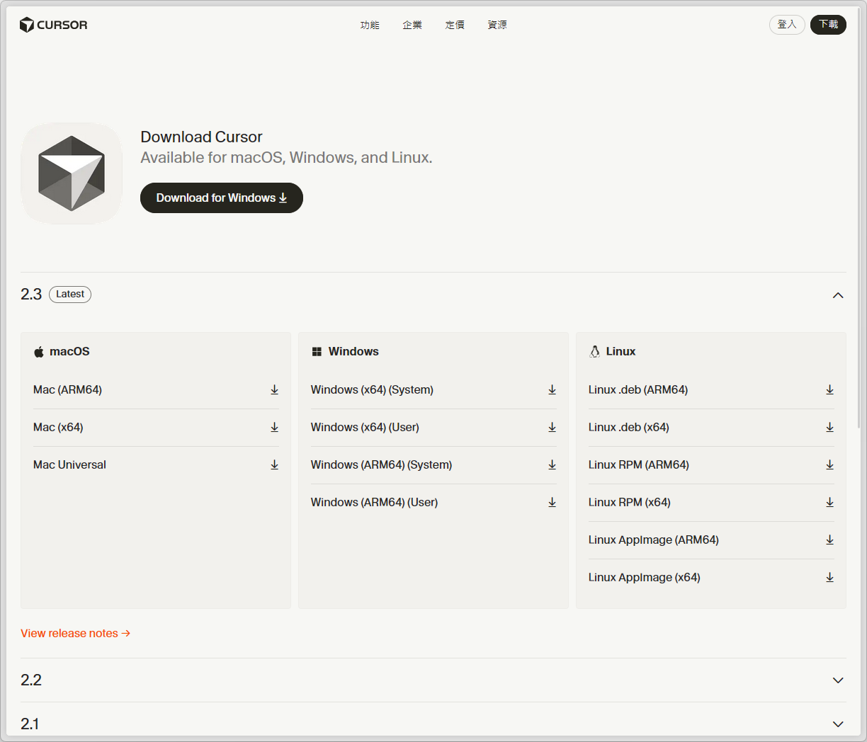Click the Download for Windows button
Image resolution: width=867 pixels, height=742 pixels.
click(221, 198)
